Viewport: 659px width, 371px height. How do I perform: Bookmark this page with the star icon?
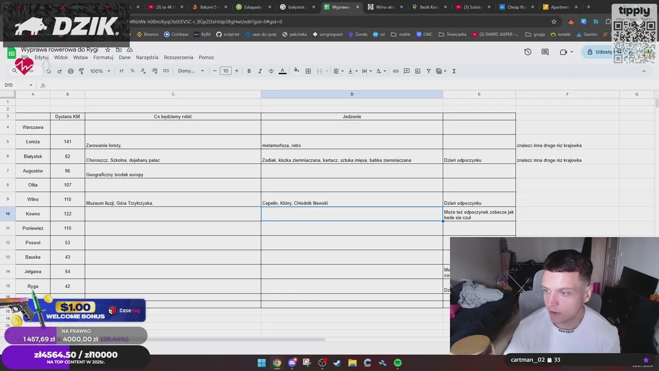pyautogui.click(x=554, y=22)
